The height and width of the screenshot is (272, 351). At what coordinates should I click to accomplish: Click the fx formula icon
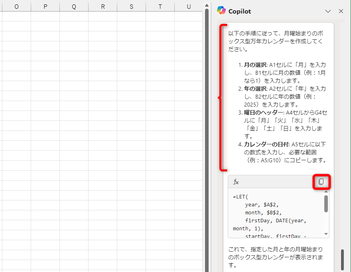[x=236, y=182]
